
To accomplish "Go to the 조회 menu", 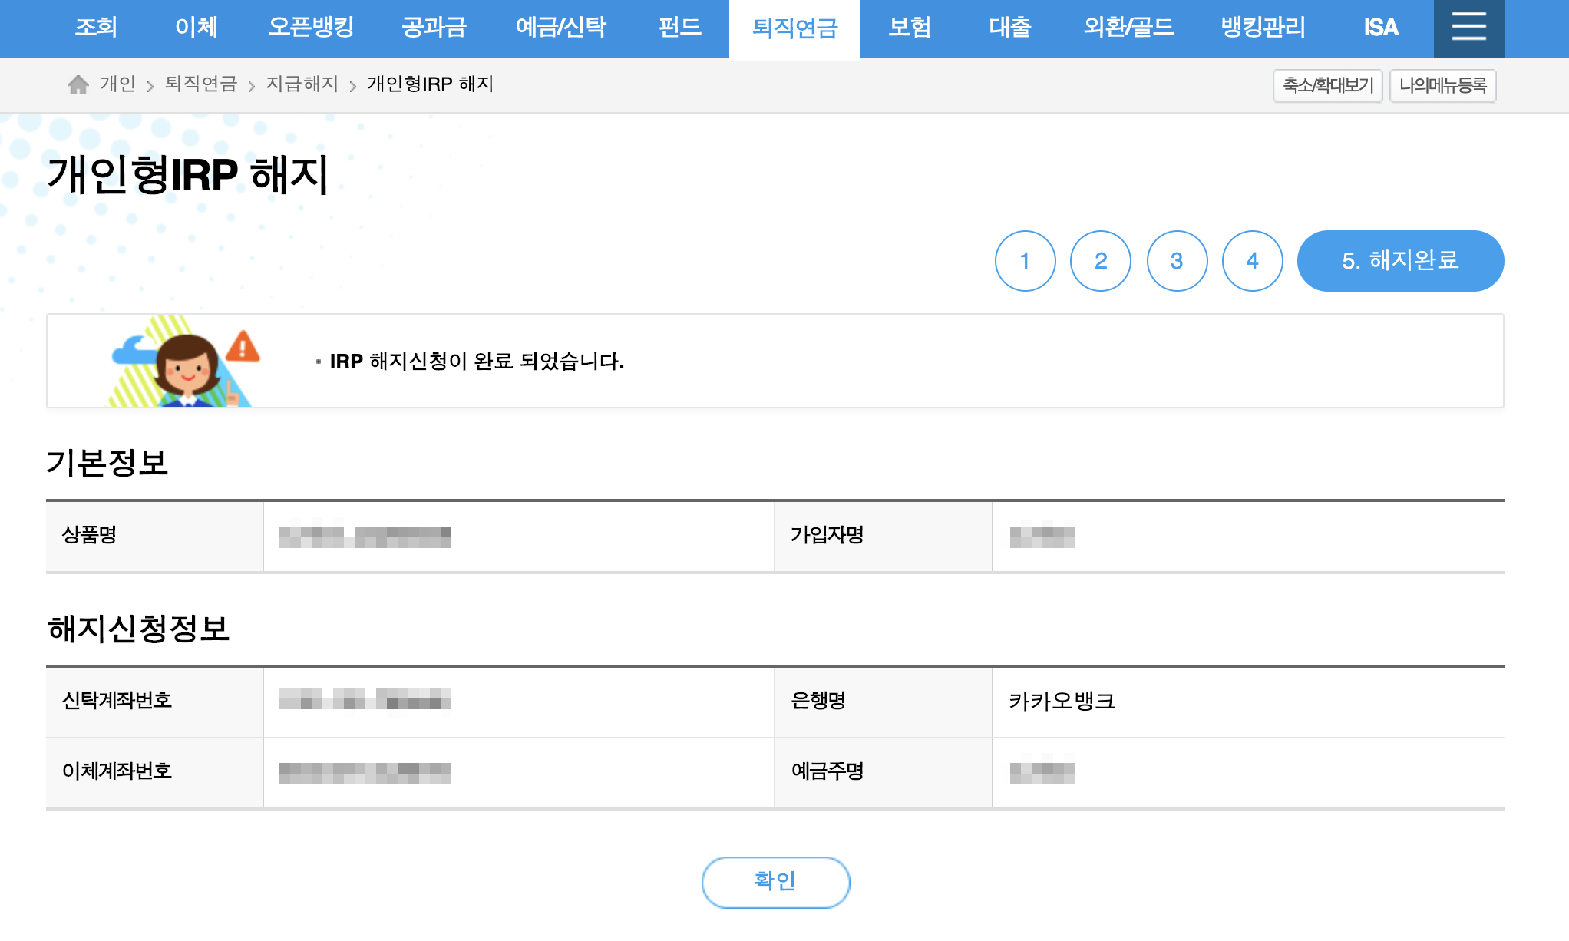I will [x=96, y=28].
